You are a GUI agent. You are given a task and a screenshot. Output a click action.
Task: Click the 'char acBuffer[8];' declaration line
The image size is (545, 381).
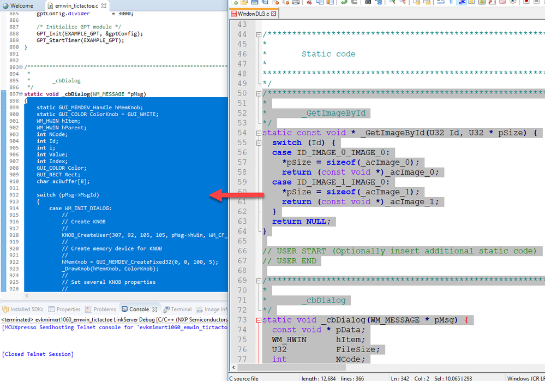[x=63, y=181]
